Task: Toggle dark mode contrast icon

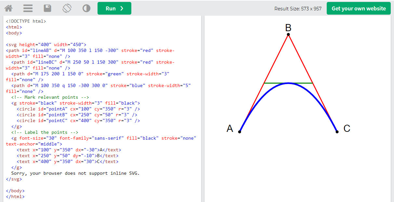Action: (x=86, y=8)
